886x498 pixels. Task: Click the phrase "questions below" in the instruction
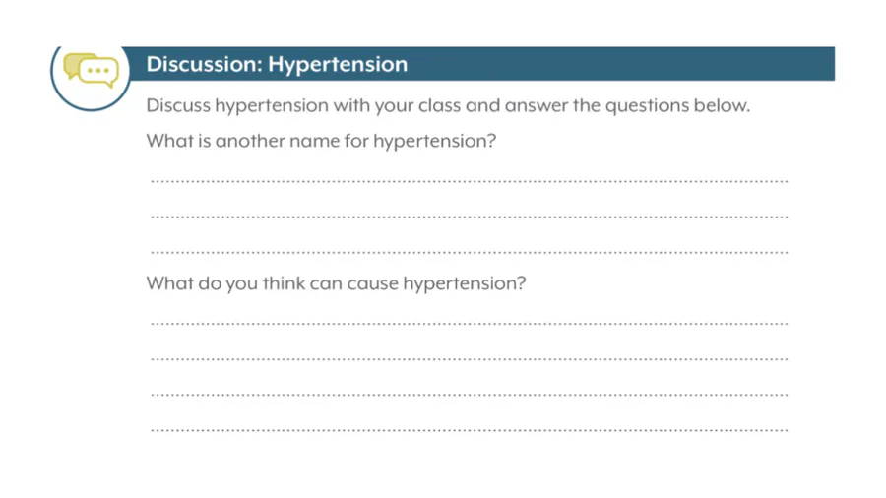tap(677, 105)
